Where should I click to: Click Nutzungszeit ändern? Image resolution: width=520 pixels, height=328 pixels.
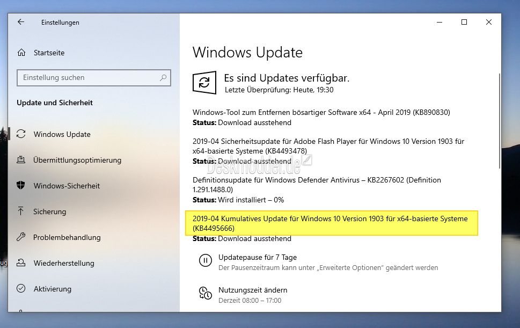click(x=253, y=290)
